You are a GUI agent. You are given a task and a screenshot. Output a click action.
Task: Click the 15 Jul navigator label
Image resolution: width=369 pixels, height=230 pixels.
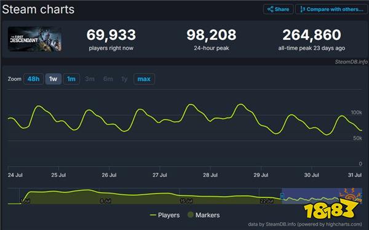(186, 201)
